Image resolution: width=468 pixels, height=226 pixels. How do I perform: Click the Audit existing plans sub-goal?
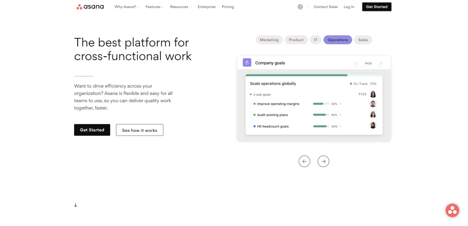(272, 115)
